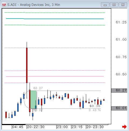Viewport: 129px width, 131px height.
Task: Click the green shaded measurement box
Action: (x=33, y=99)
